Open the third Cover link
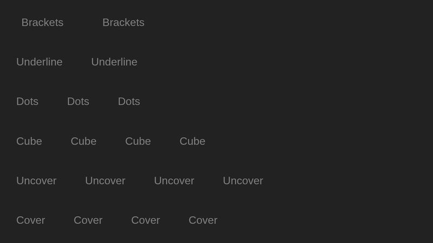 [x=146, y=220]
